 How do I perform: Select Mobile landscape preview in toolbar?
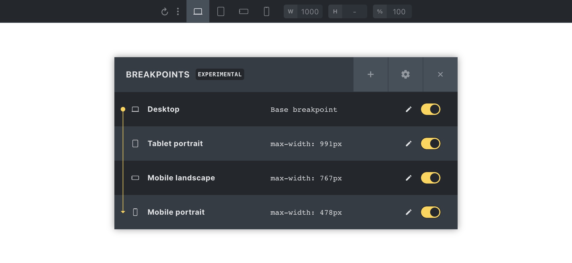[x=244, y=11]
